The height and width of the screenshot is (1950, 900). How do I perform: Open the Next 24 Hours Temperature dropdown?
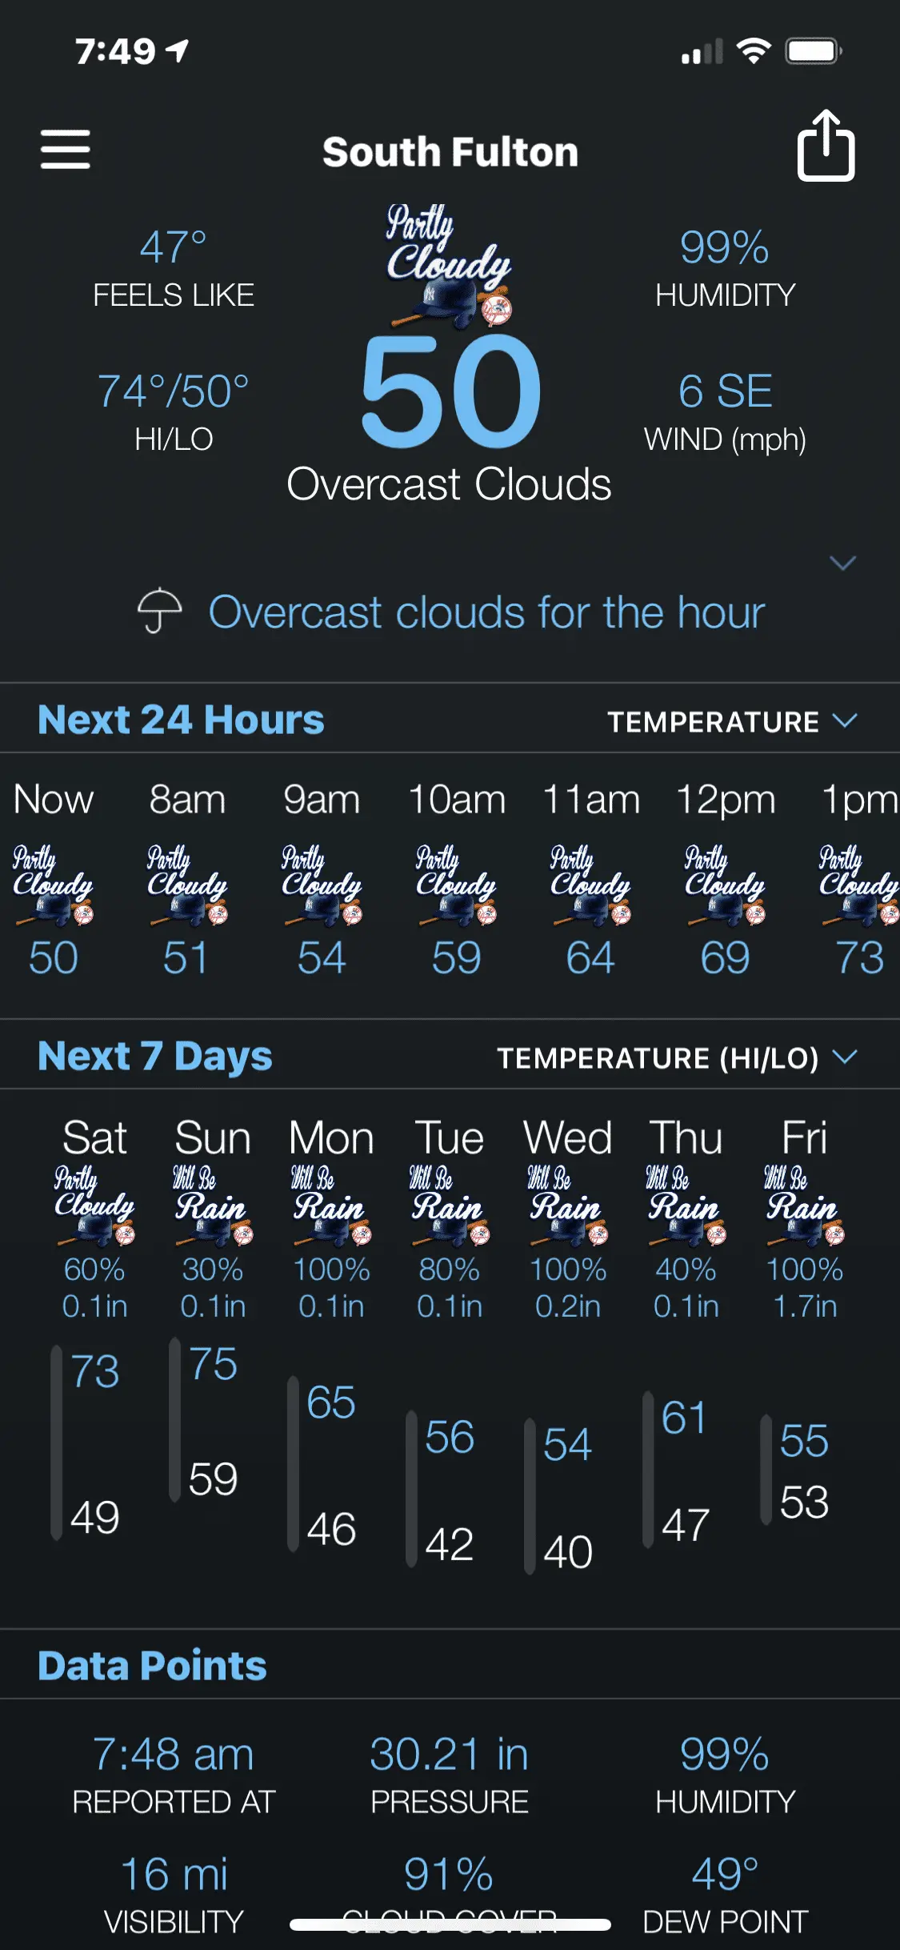(731, 721)
